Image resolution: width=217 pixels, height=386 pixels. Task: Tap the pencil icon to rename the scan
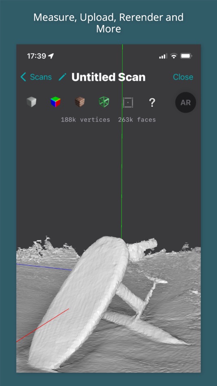click(x=62, y=77)
